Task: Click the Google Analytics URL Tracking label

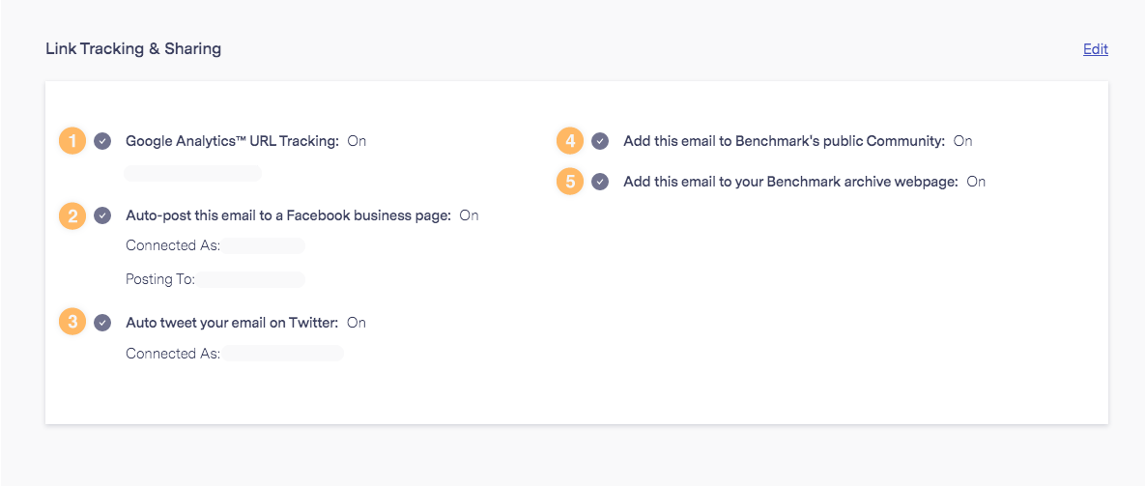Action: click(x=232, y=141)
